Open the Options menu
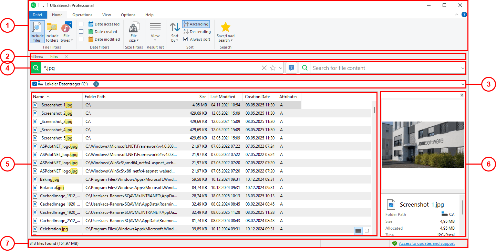 tap(128, 15)
